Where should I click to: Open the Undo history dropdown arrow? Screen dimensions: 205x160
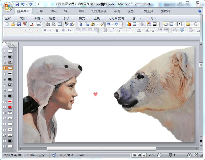112,24
